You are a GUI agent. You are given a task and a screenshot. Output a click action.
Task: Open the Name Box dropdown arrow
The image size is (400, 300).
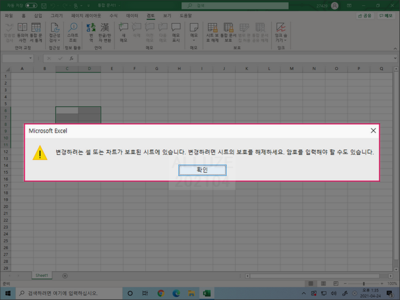coord(31,58)
